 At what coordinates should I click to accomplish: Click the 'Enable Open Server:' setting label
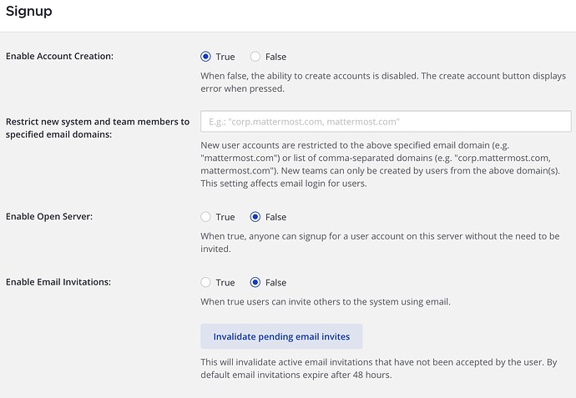tap(49, 217)
